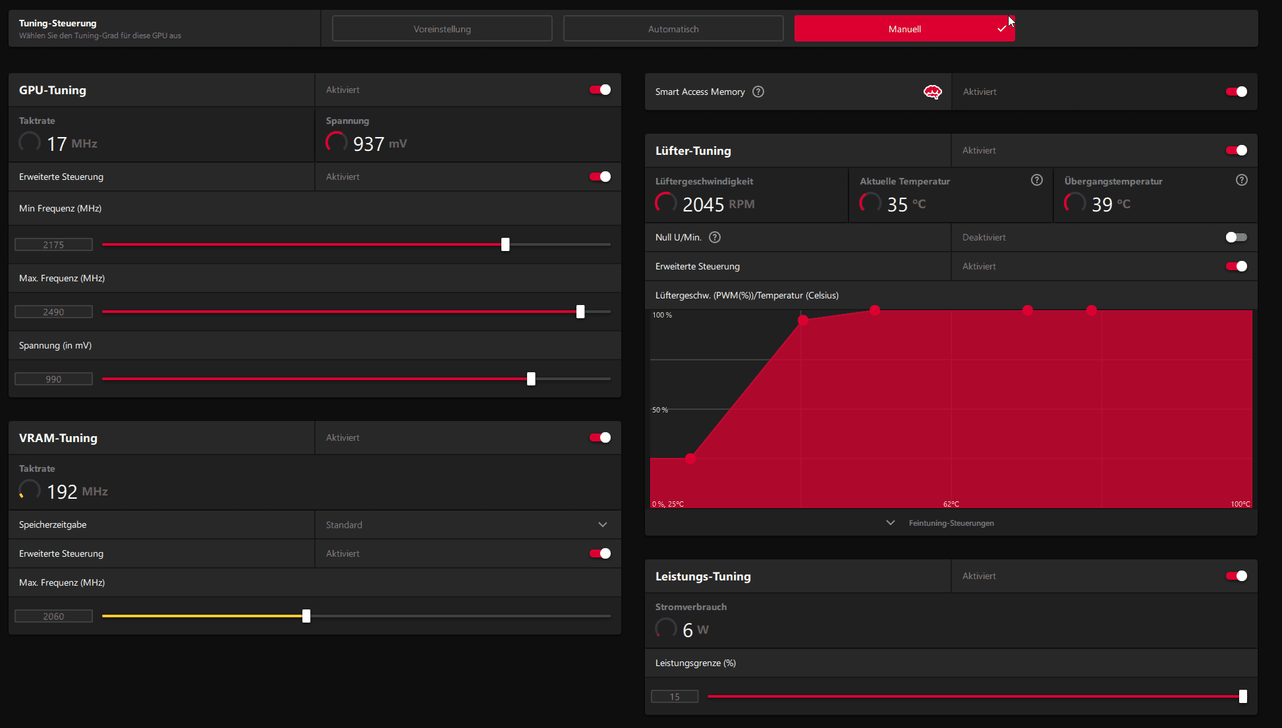Click GPU Max. Frequenz slider handle
This screenshot has width=1282, height=728.
580,312
